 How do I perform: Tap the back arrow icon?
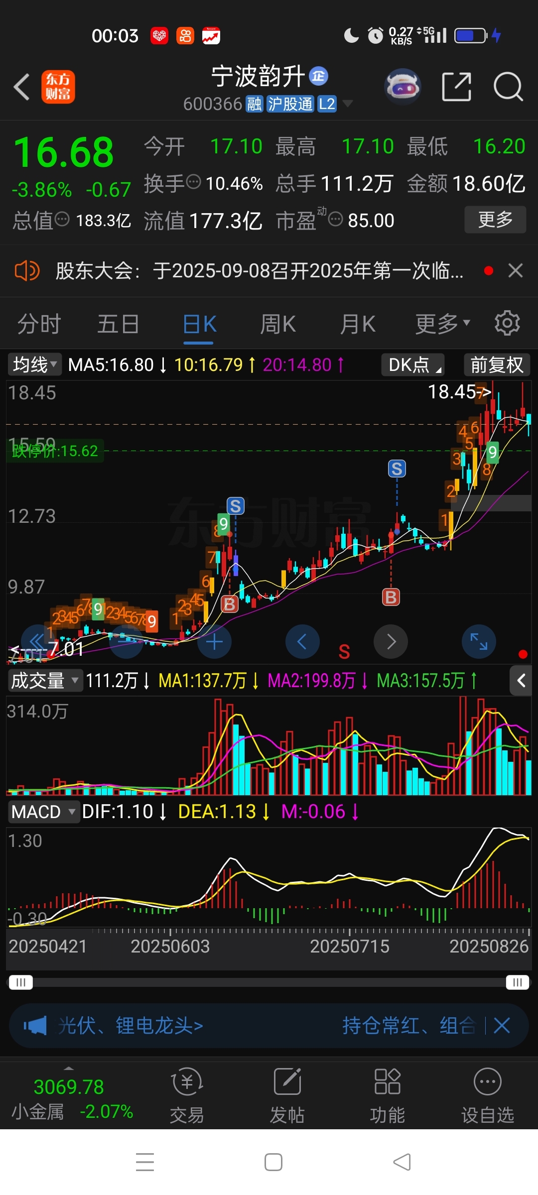click(21, 87)
